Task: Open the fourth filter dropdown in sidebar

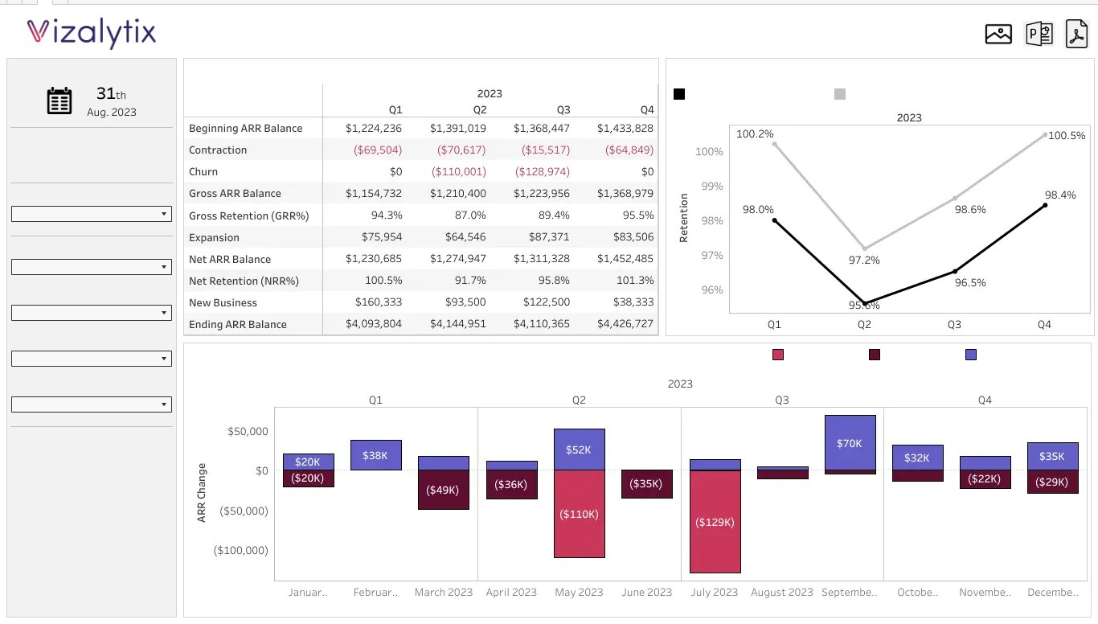Action: (x=92, y=359)
